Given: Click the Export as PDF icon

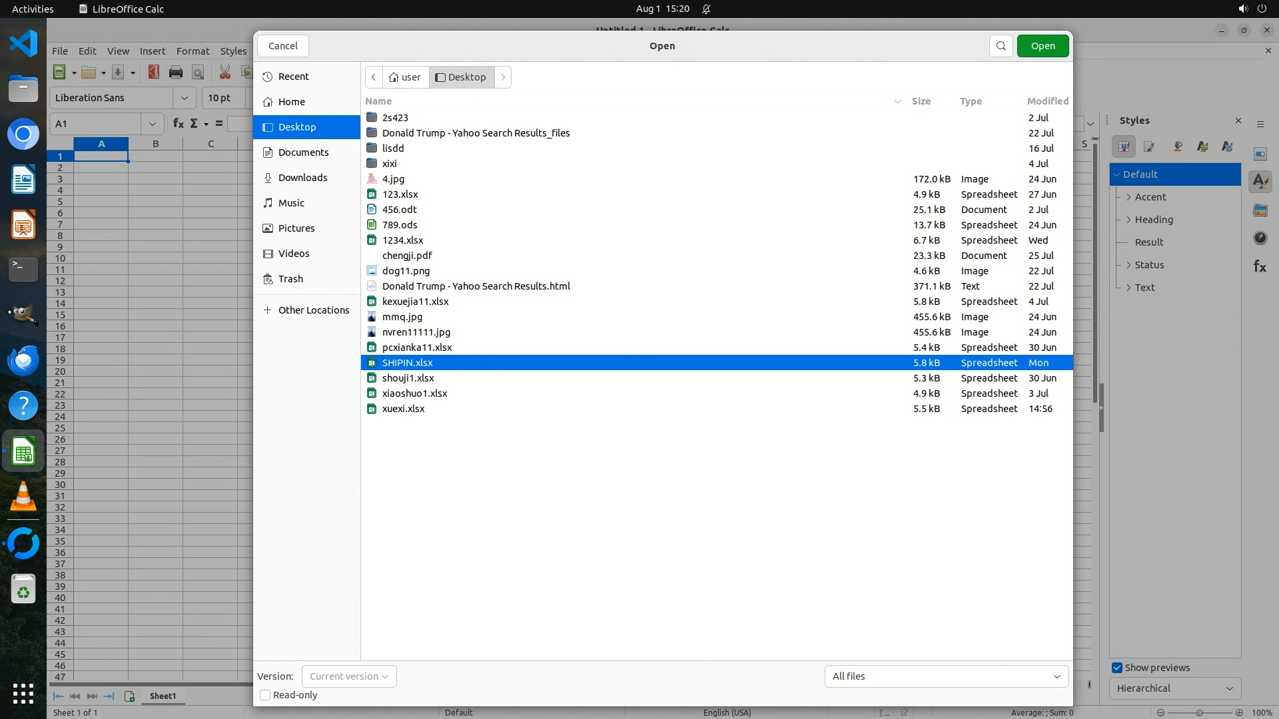Looking at the screenshot, I should (154, 73).
